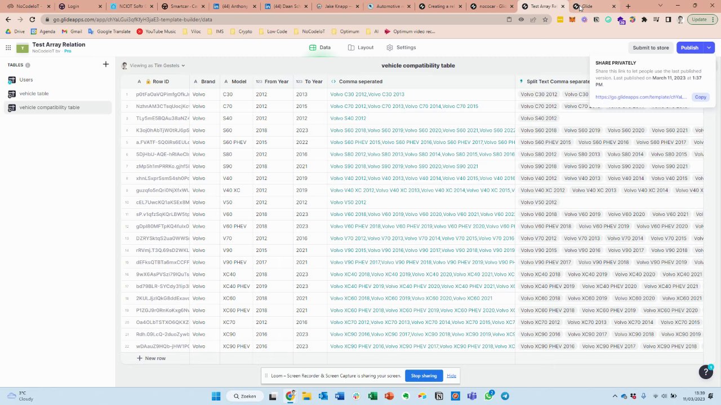Select the S60 PHEV model cell
The width and height of the screenshot is (721, 405).
tap(235, 142)
